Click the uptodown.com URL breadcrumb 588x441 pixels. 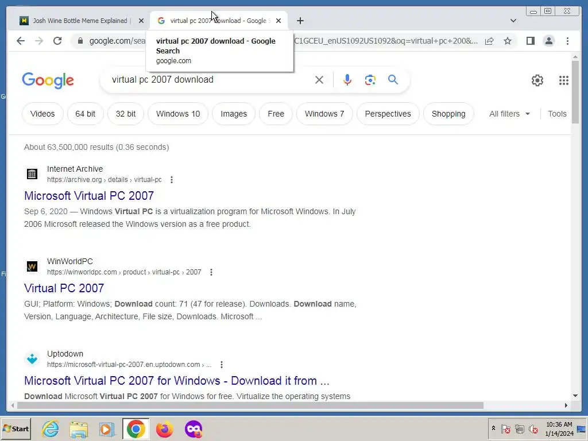pyautogui.click(x=129, y=365)
